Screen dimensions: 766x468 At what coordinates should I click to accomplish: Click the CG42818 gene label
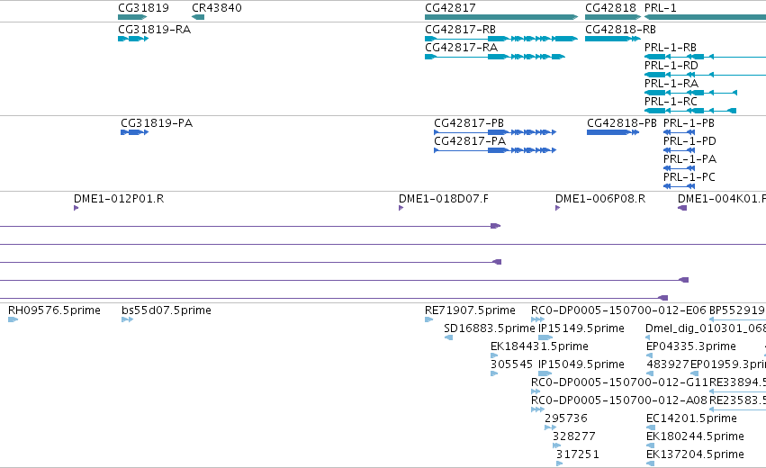[610, 8]
